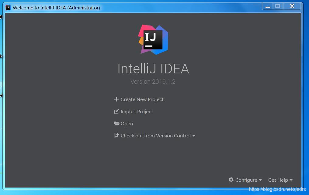Click the Welcome to IntelliJ IDEA window title
Viewport: 309px width, 195px height.
pos(56,8)
